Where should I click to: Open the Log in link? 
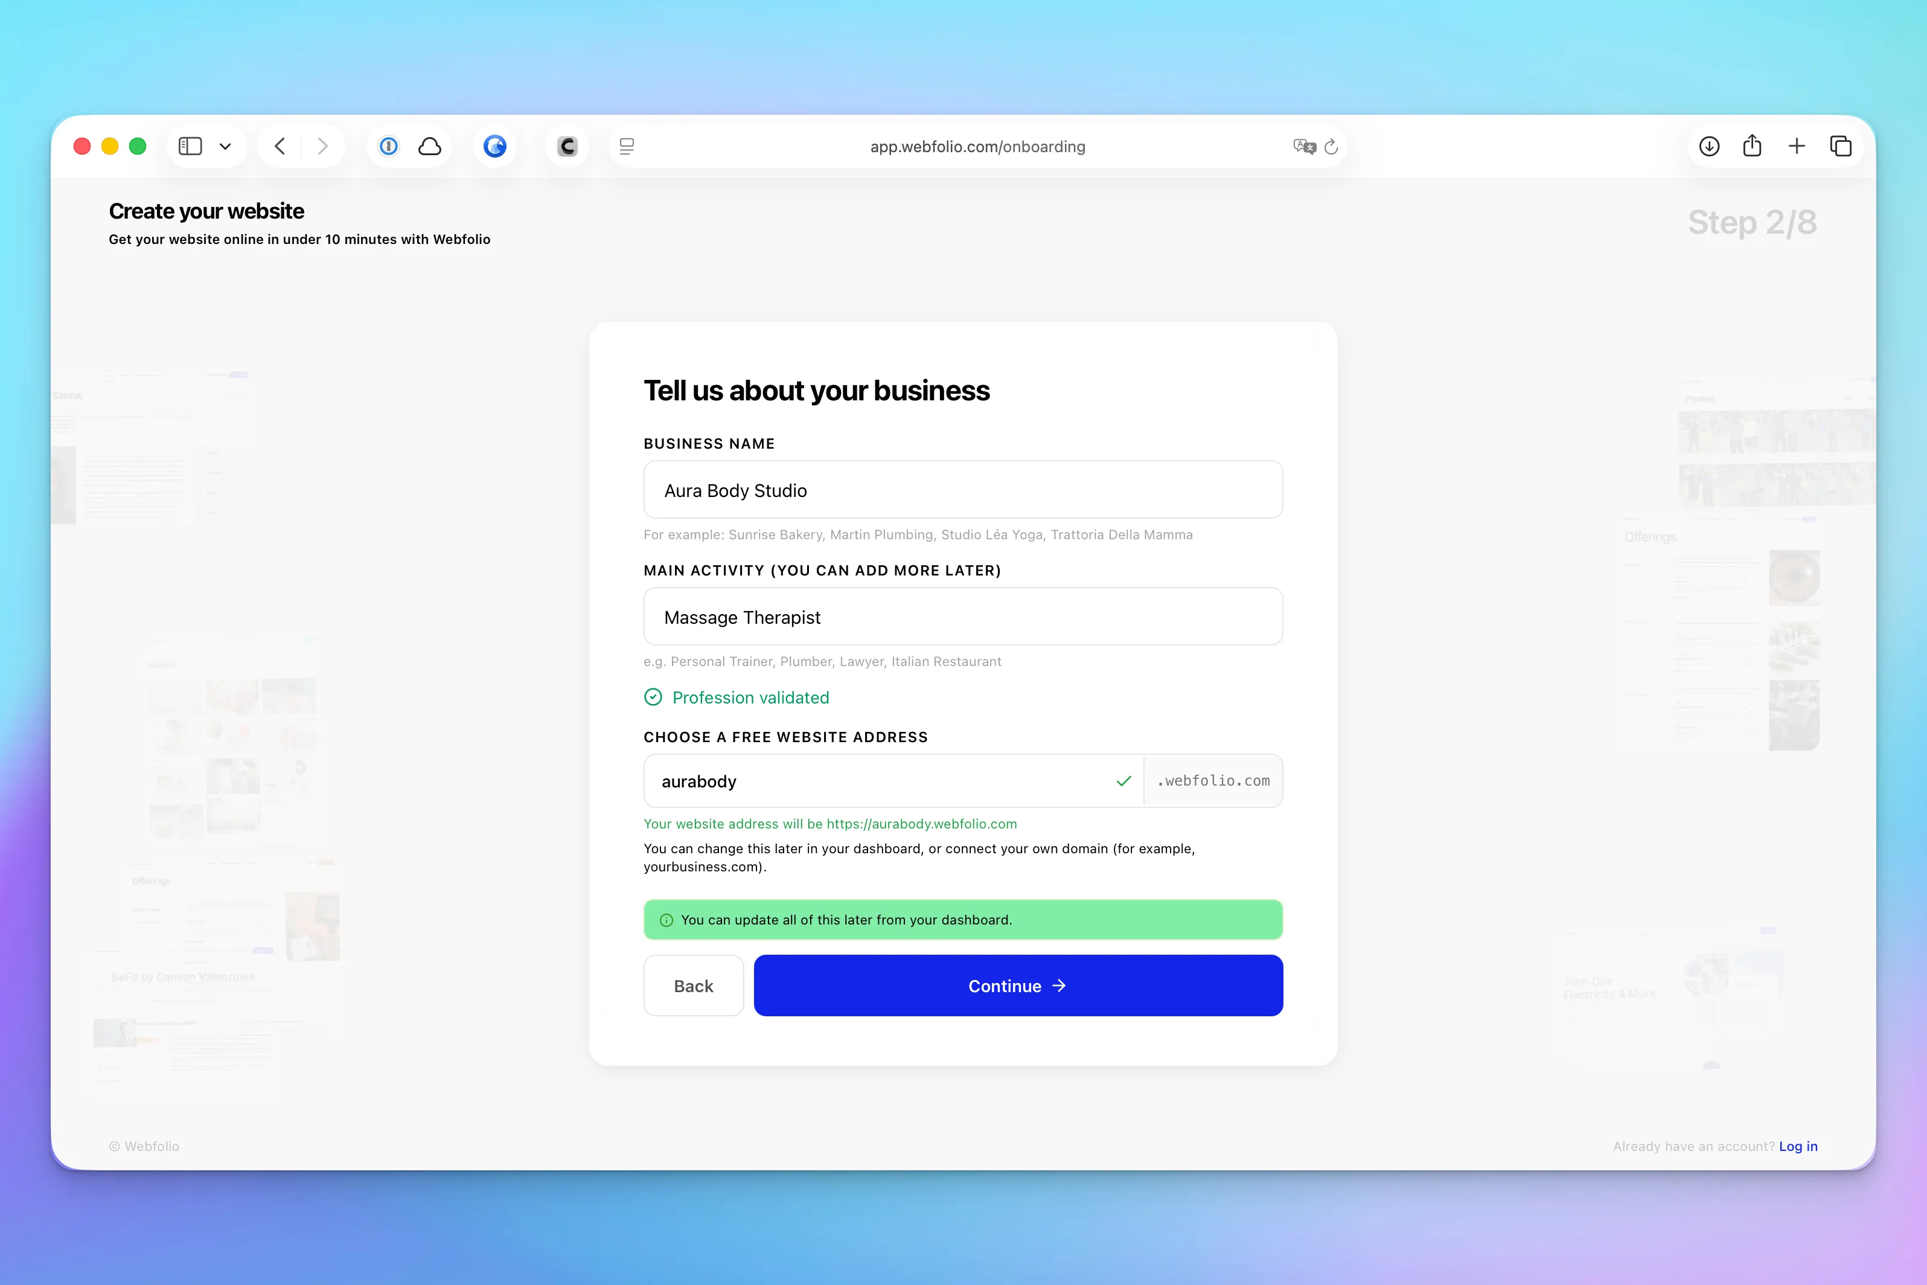point(1798,1147)
